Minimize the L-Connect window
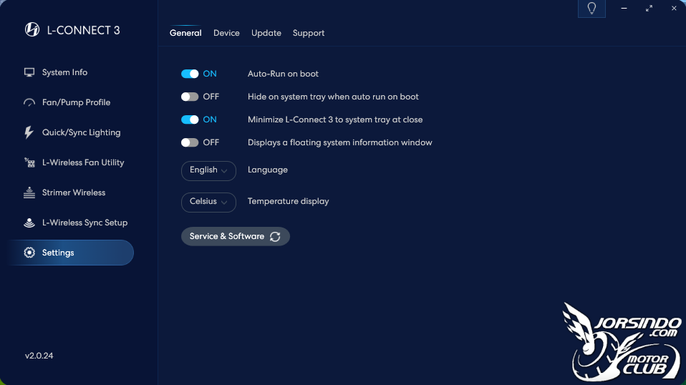686x385 pixels. (x=624, y=9)
